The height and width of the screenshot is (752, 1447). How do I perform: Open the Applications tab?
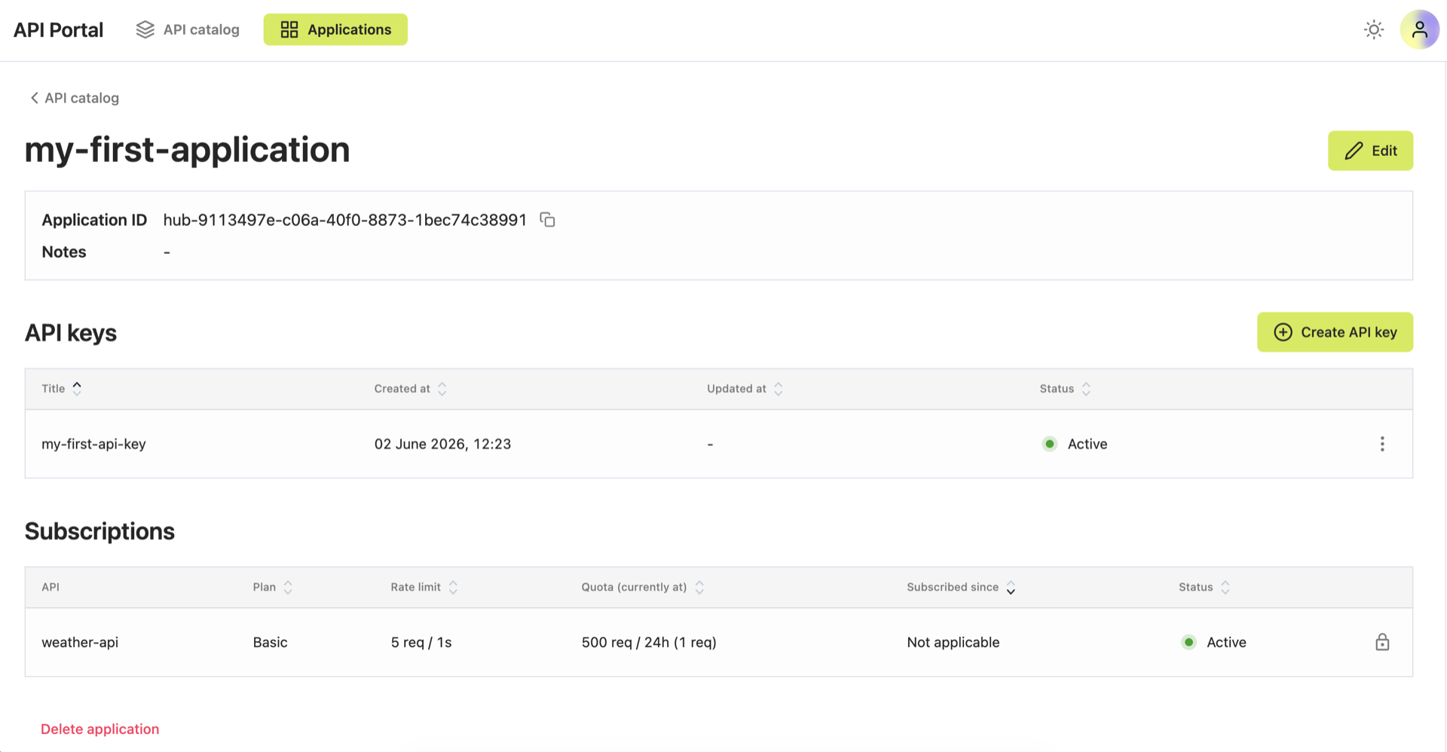335,29
